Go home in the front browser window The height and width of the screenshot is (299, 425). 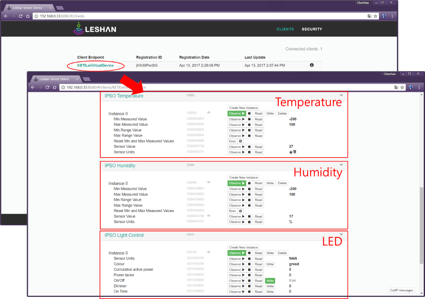tap(54, 87)
